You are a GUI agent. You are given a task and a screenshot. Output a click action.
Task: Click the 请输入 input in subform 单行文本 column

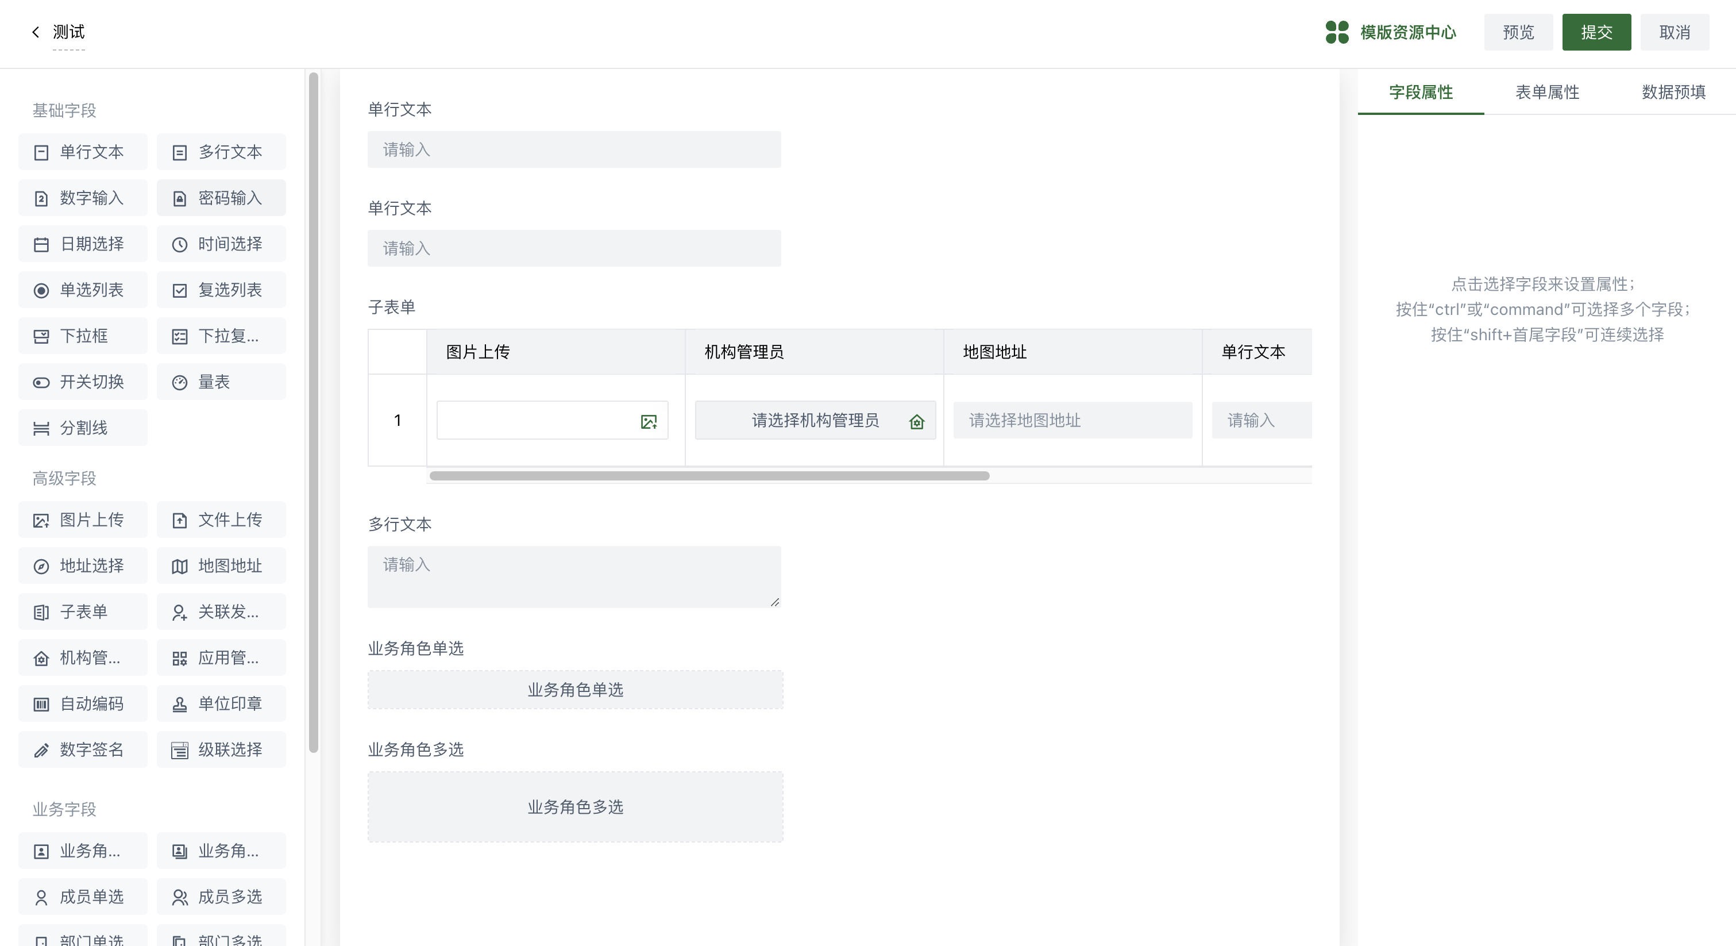pyautogui.click(x=1262, y=420)
